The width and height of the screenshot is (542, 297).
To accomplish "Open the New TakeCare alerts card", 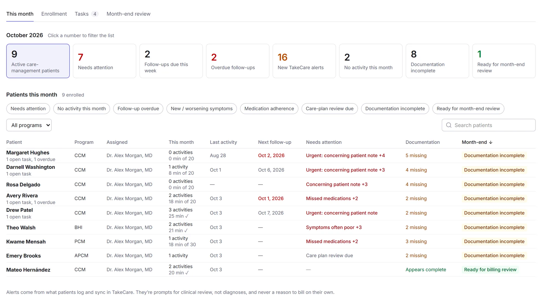I will 304,61.
